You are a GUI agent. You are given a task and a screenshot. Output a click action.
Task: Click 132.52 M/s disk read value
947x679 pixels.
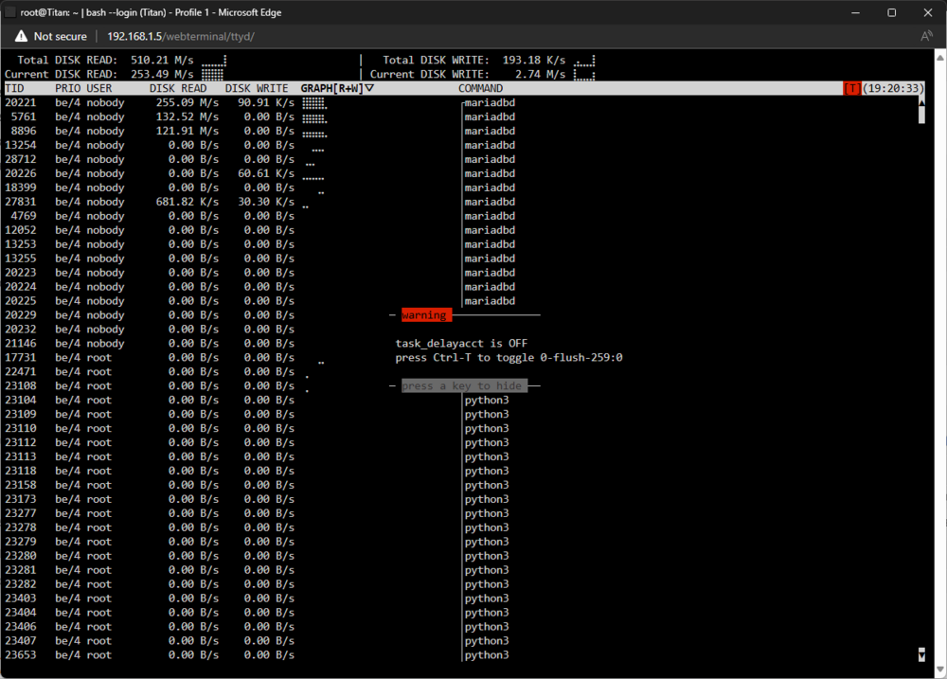click(x=188, y=116)
